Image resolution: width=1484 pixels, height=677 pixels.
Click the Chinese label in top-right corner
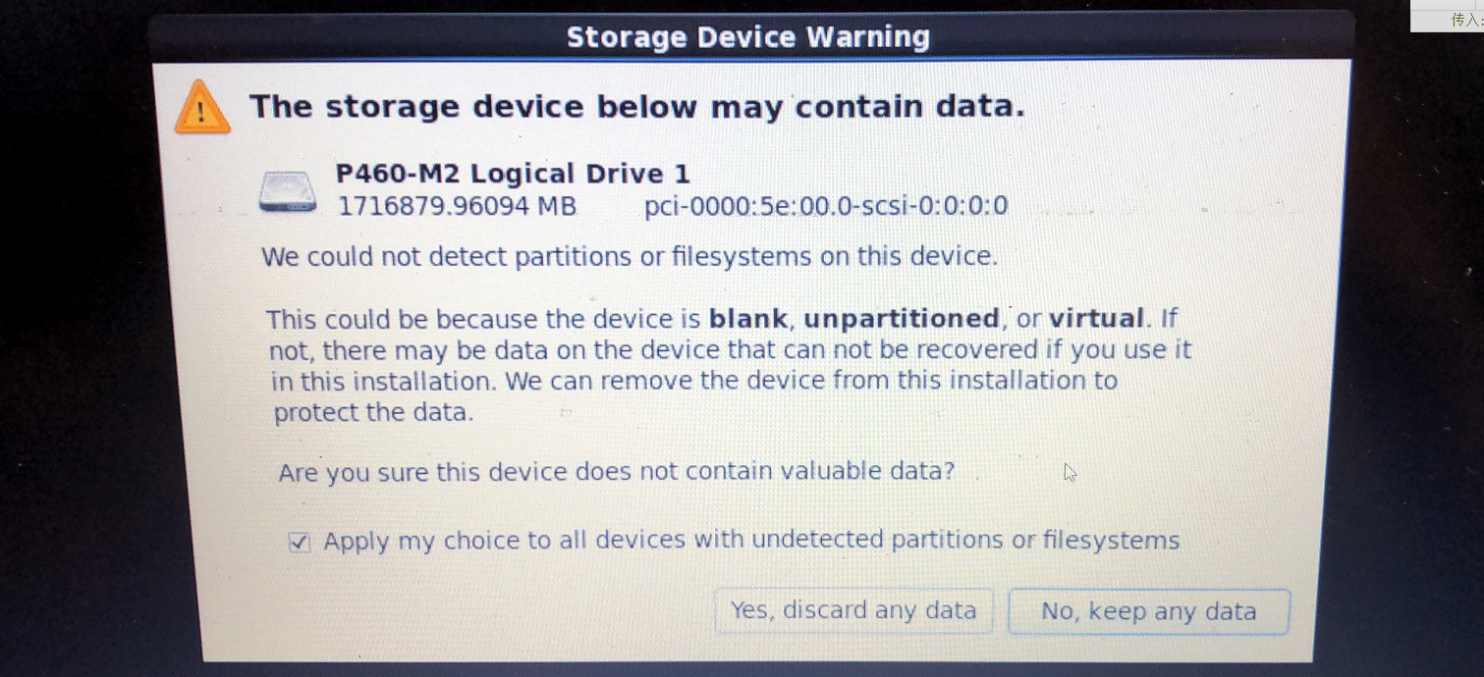pyautogui.click(x=1465, y=19)
